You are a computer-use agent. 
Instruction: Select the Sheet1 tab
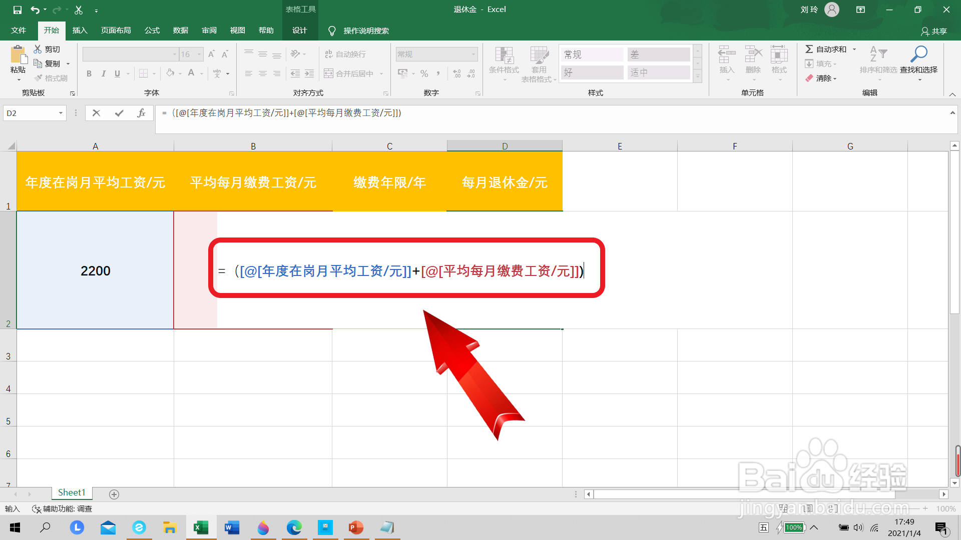point(72,493)
